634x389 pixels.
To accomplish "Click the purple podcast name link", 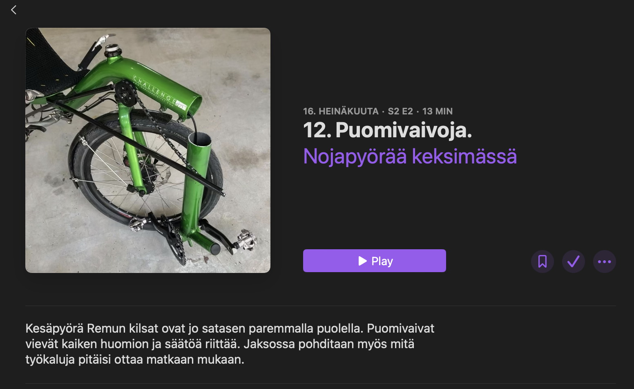I will (410, 156).
